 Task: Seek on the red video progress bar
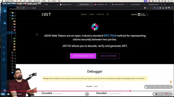[66, 91]
